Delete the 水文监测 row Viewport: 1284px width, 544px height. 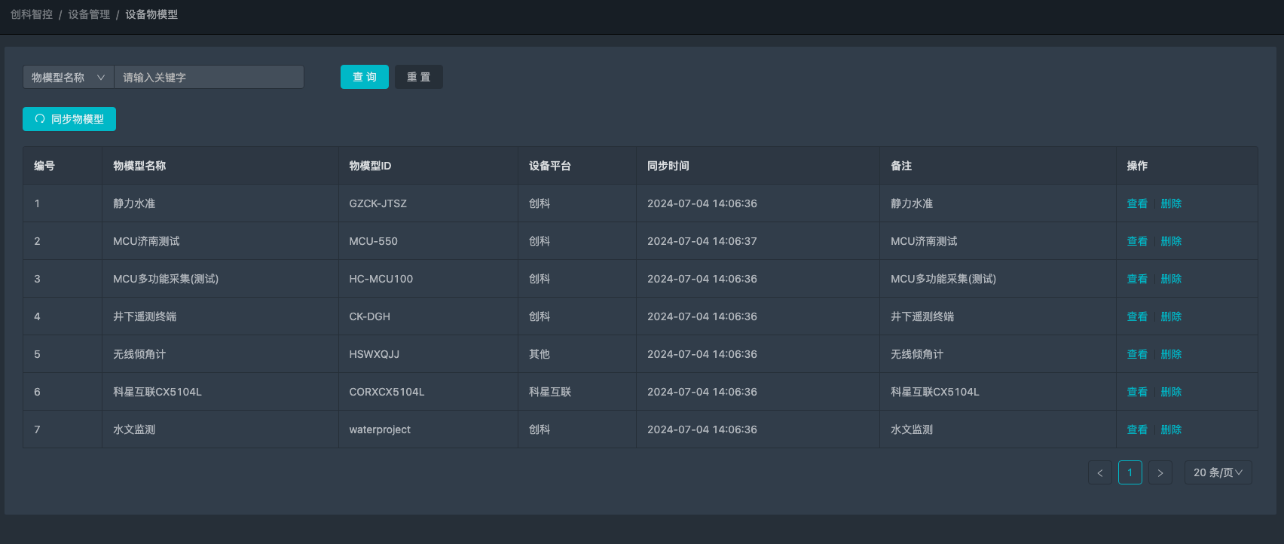tap(1171, 429)
